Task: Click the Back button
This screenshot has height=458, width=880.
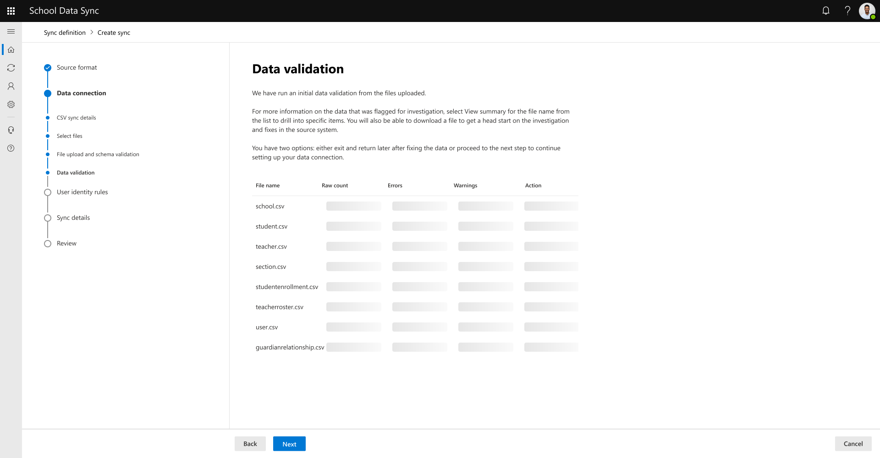Action: pyautogui.click(x=250, y=444)
